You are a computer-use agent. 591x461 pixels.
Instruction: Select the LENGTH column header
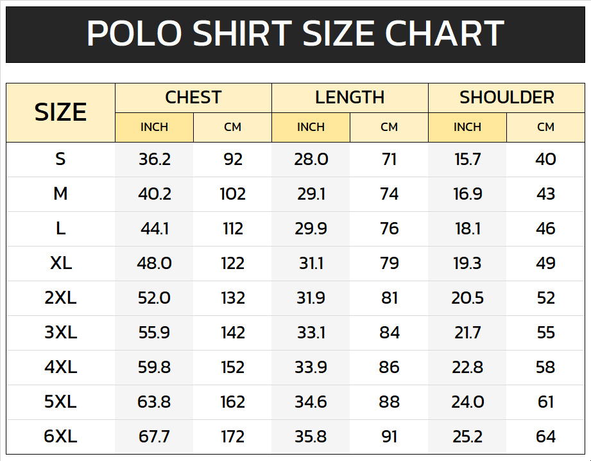(x=350, y=98)
